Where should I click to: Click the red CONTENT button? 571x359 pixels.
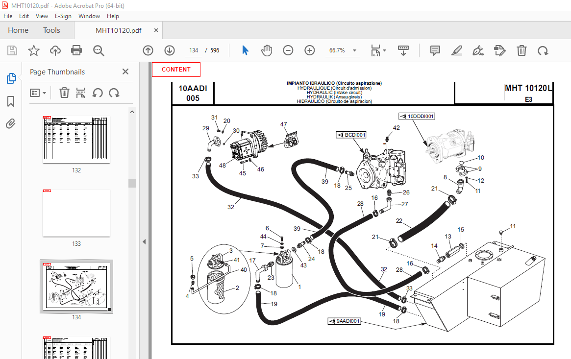(176, 69)
